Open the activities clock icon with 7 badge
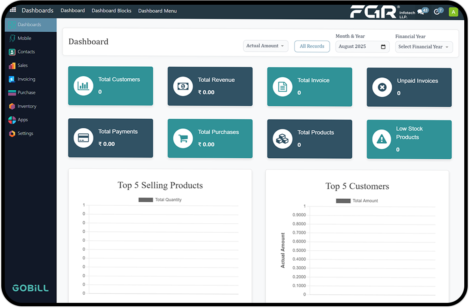This screenshot has width=469, height=308. (437, 12)
